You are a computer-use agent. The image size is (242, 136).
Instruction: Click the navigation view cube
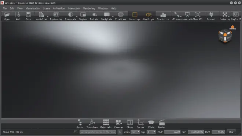pos(225,36)
